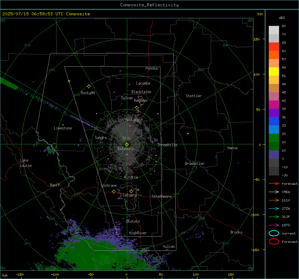Click the Ponoka city label

click(151, 68)
